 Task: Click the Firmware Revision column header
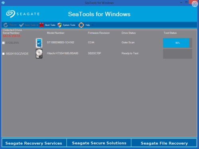pos(99,33)
